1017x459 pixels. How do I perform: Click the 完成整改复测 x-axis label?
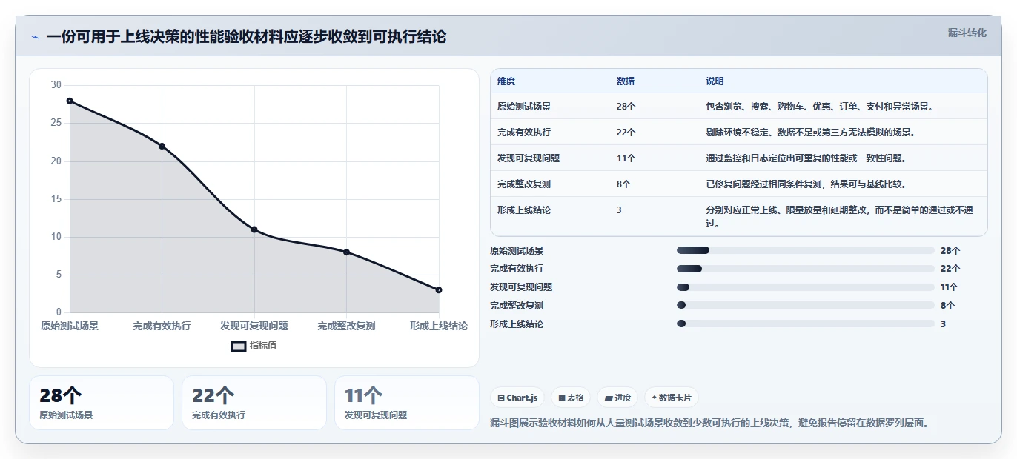click(x=346, y=326)
